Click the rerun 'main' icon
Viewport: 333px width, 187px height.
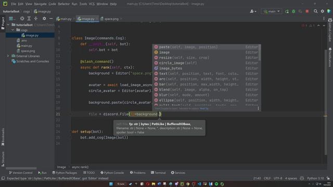(x=287, y=11)
